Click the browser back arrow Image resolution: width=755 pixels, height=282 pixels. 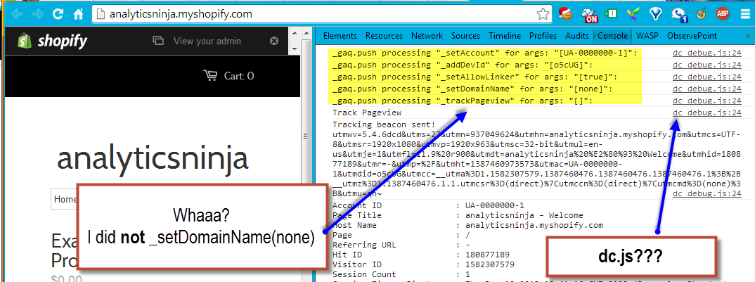point(18,14)
